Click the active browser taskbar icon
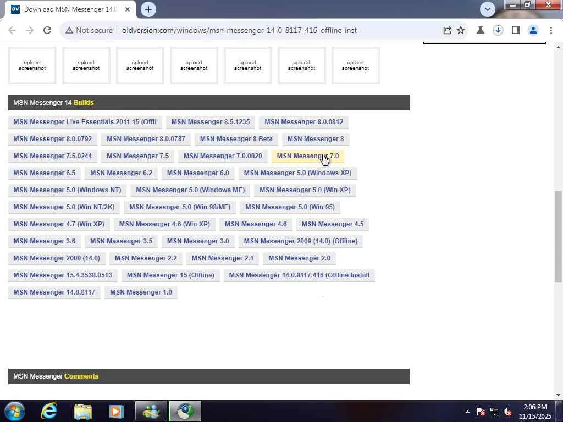The height and width of the screenshot is (422, 563). click(x=185, y=411)
